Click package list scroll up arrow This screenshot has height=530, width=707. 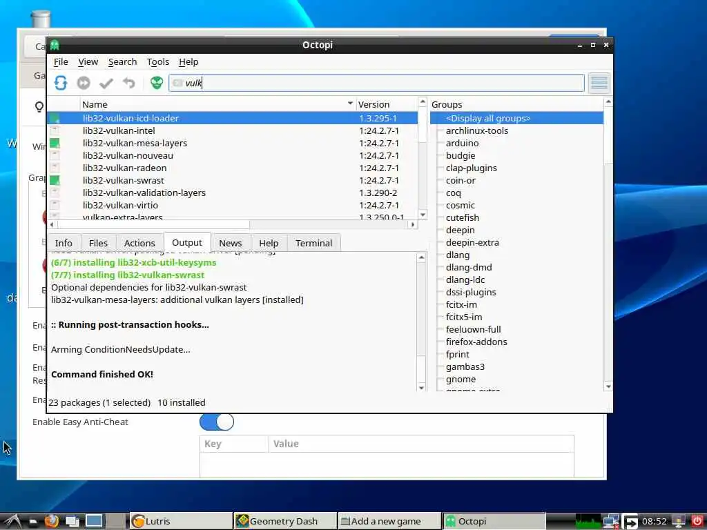pyautogui.click(x=423, y=102)
